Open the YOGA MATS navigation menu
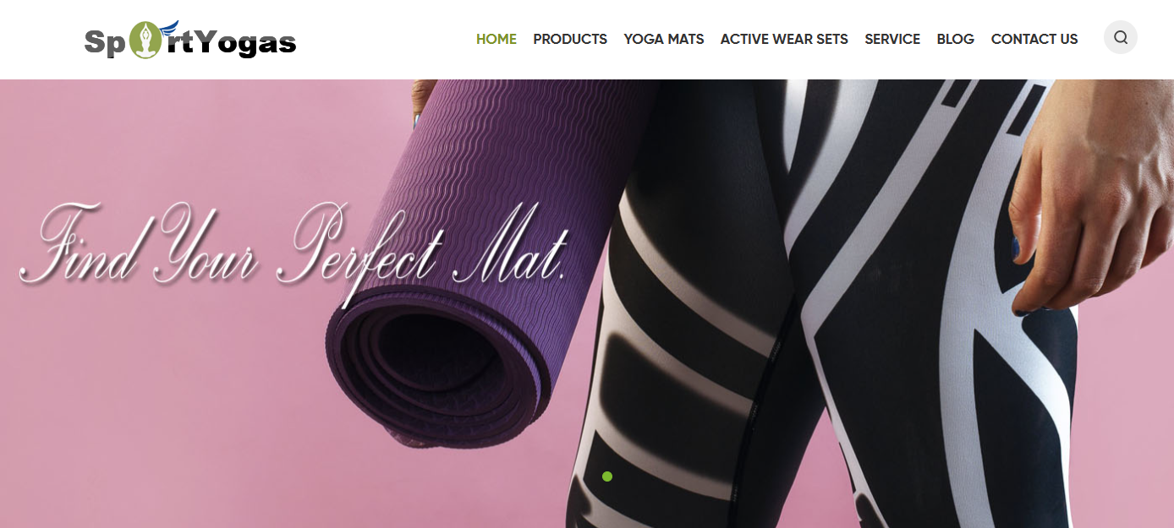The height and width of the screenshot is (528, 1174). click(664, 39)
